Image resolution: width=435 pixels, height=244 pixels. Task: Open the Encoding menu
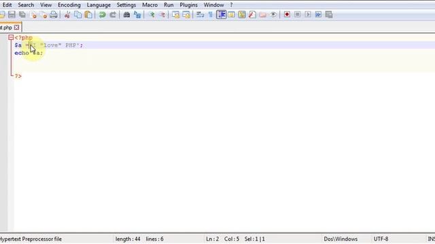[69, 5]
